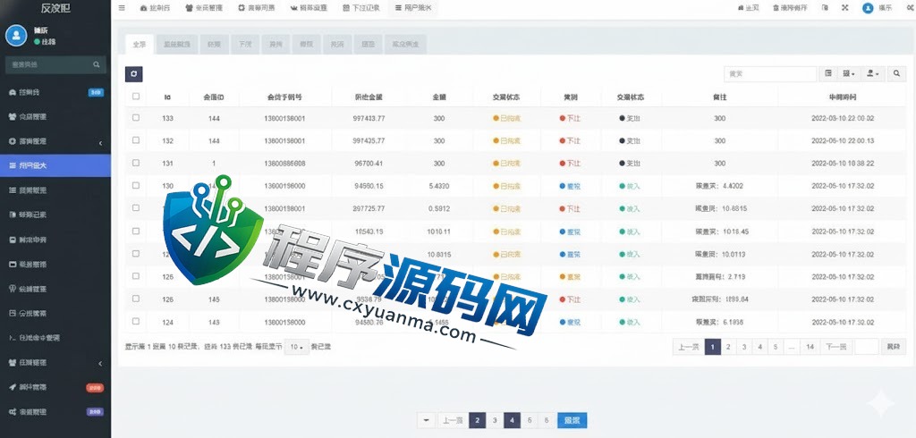The width and height of the screenshot is (916, 438).
Task: Open the top tab with the crown icon
Action: point(309,8)
